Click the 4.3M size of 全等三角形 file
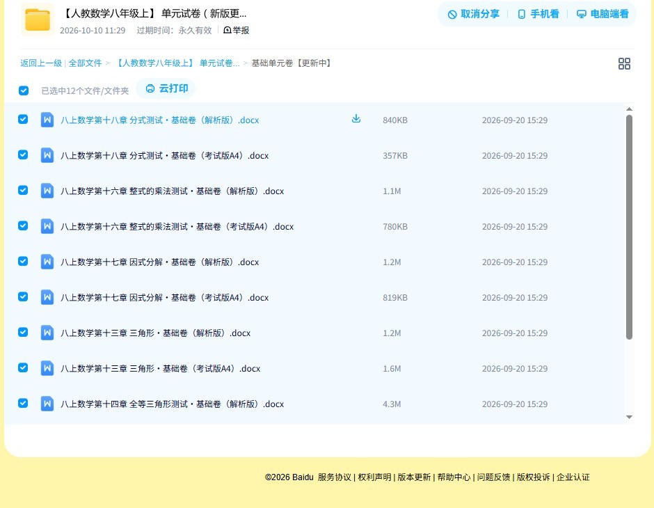This screenshot has height=508, width=654. (392, 404)
